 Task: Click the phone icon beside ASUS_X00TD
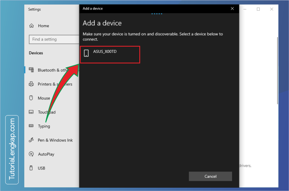tap(86, 53)
